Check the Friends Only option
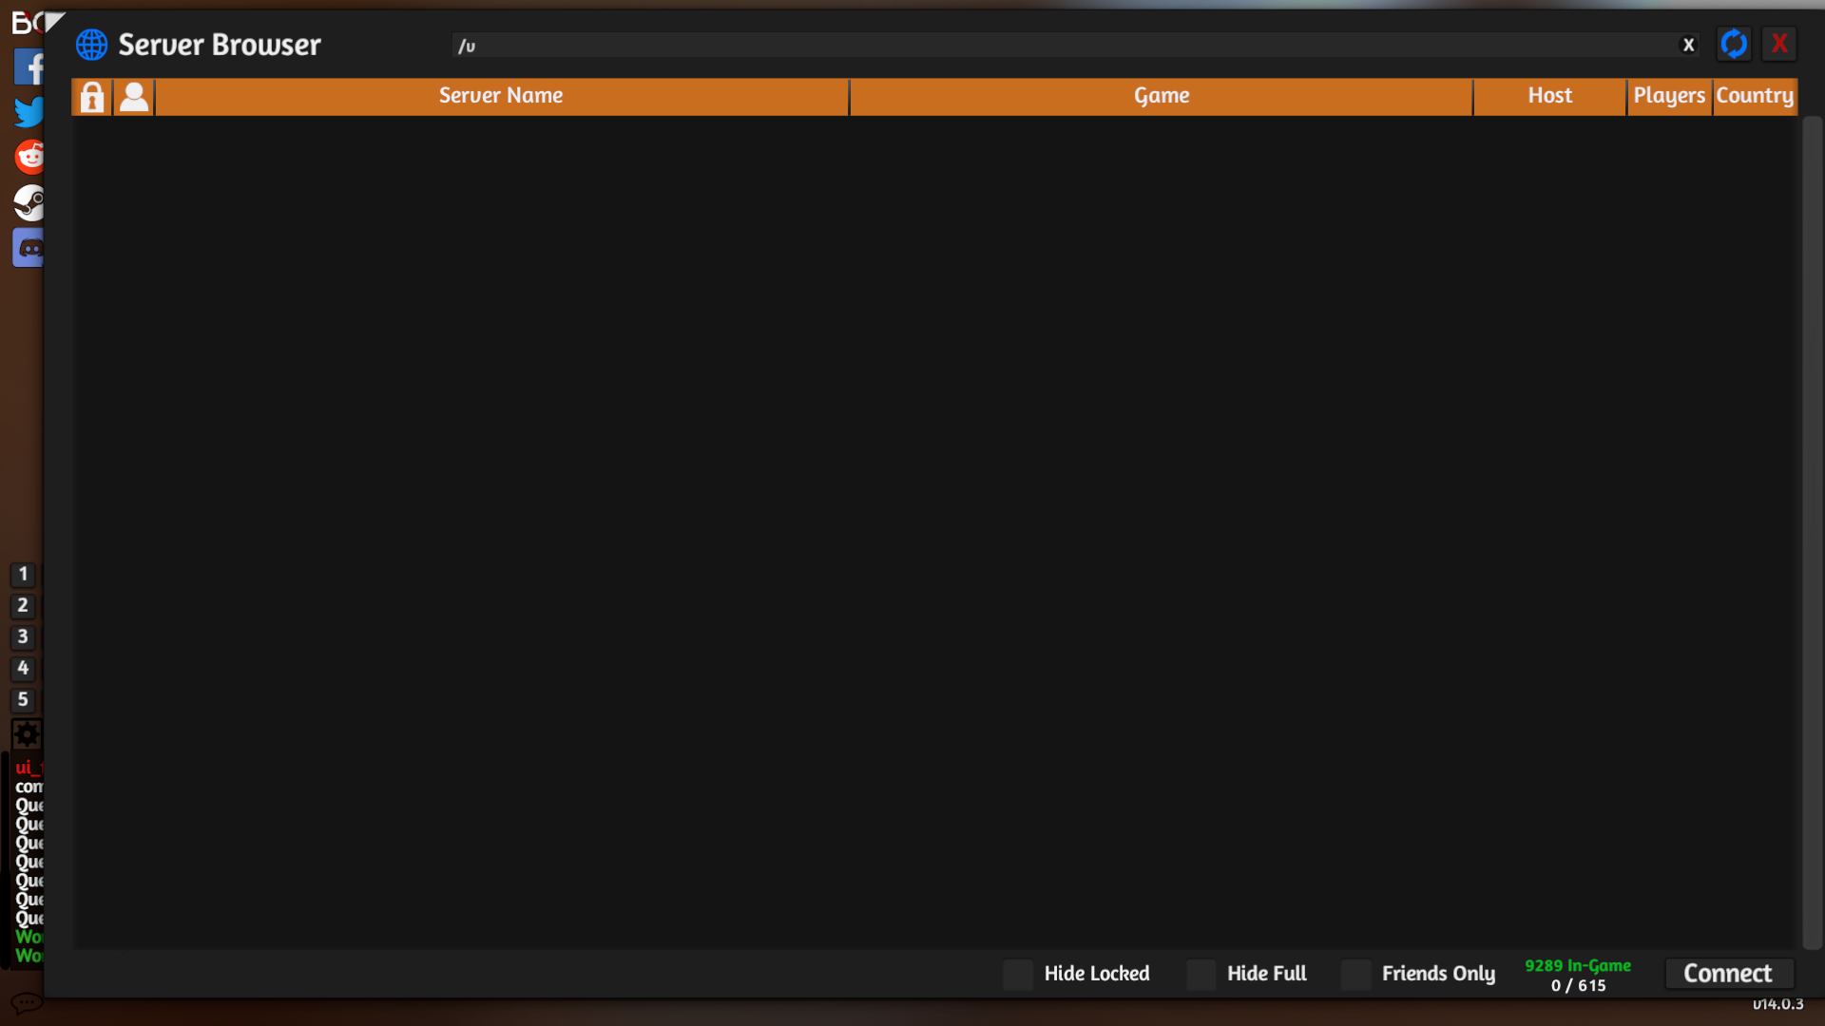 point(1356,974)
